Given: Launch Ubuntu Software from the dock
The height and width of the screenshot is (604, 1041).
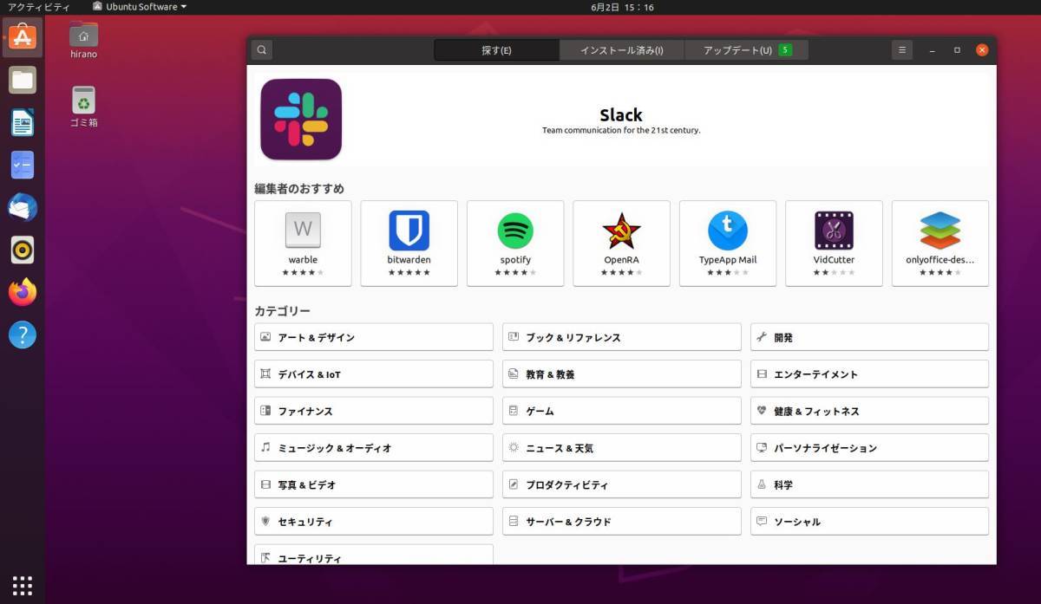Looking at the screenshot, I should pyautogui.click(x=23, y=37).
